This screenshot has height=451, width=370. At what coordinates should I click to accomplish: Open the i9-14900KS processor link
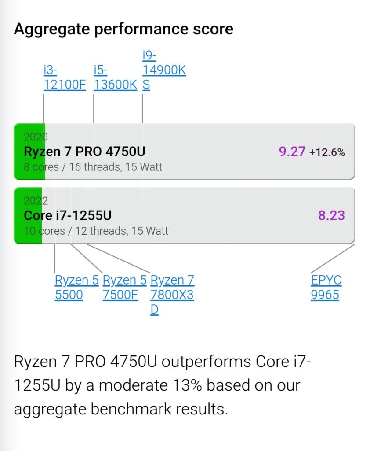(x=164, y=70)
